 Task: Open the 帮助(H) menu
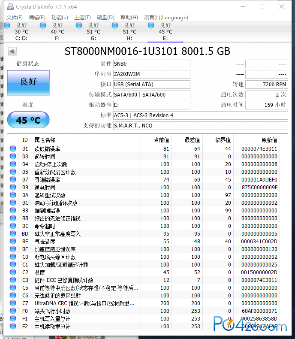pyautogui.click(x=129, y=18)
